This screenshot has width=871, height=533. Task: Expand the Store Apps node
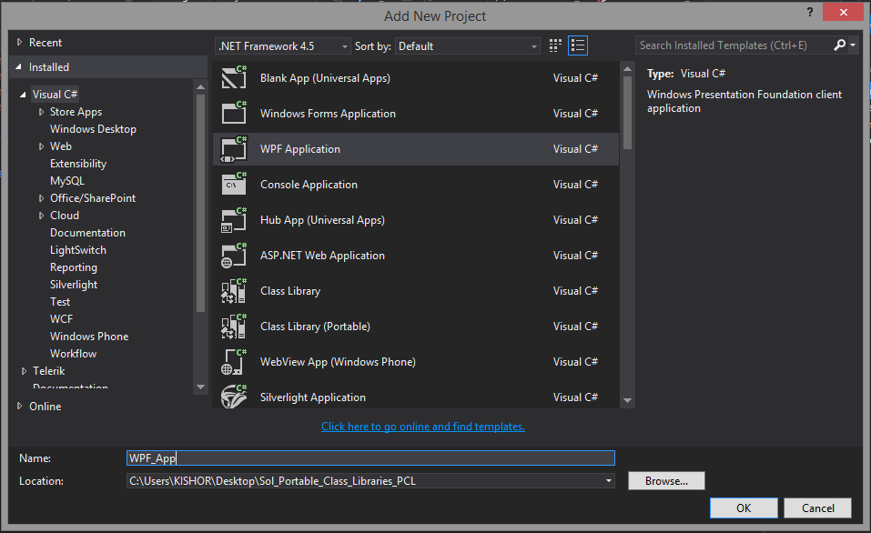[x=41, y=112]
